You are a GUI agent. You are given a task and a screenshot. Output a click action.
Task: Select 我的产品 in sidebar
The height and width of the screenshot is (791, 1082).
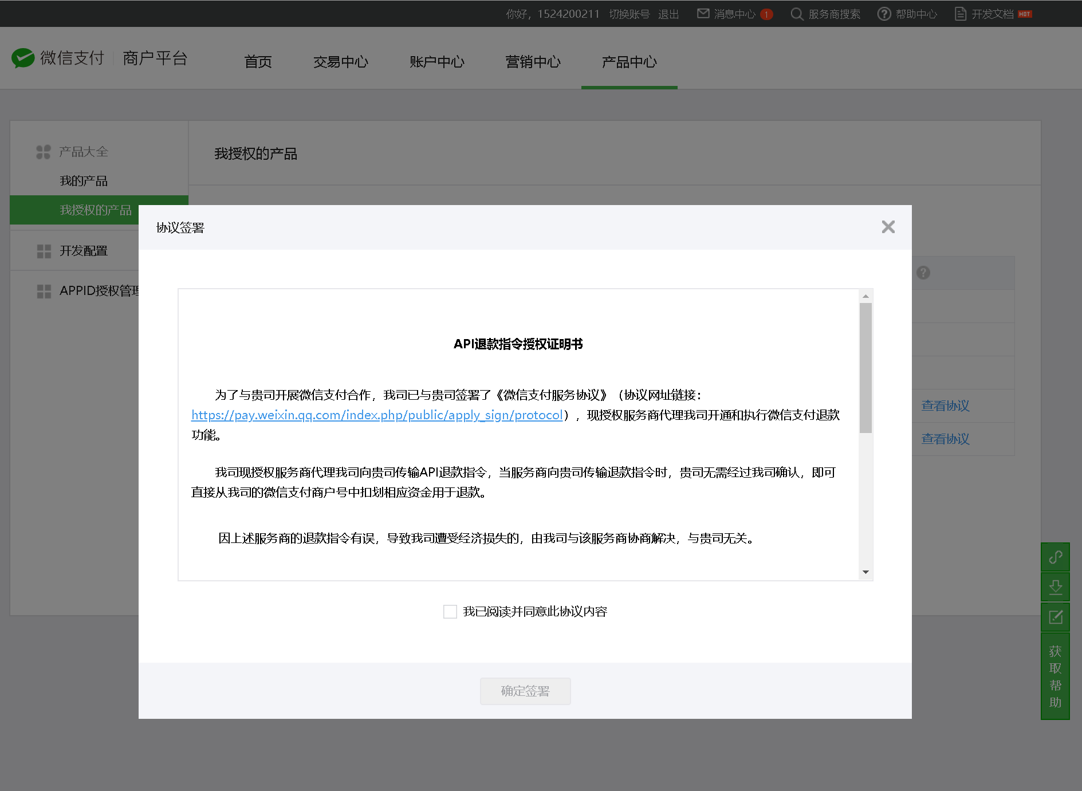[84, 181]
